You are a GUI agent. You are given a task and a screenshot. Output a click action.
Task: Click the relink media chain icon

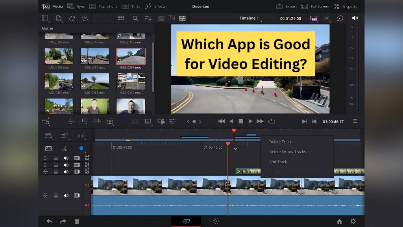85,18
